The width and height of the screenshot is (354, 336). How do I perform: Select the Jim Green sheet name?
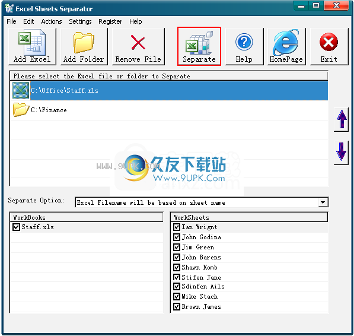198,247
